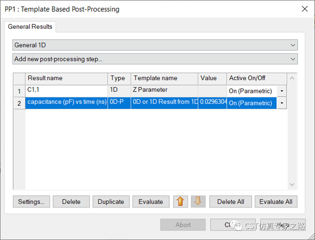Image resolution: width=315 pixels, height=240 pixels.
Task: Click the Result name column header
Action: point(66,78)
